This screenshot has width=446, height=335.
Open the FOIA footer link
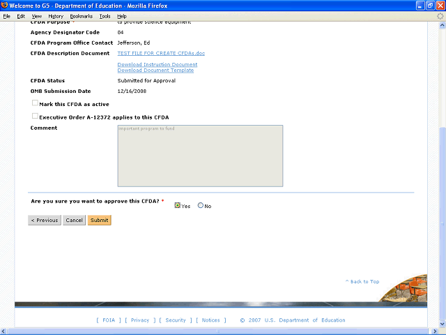pyautogui.click(x=109, y=320)
